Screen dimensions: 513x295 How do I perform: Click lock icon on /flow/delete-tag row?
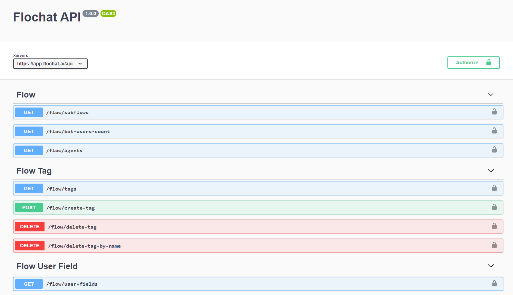[x=494, y=226]
